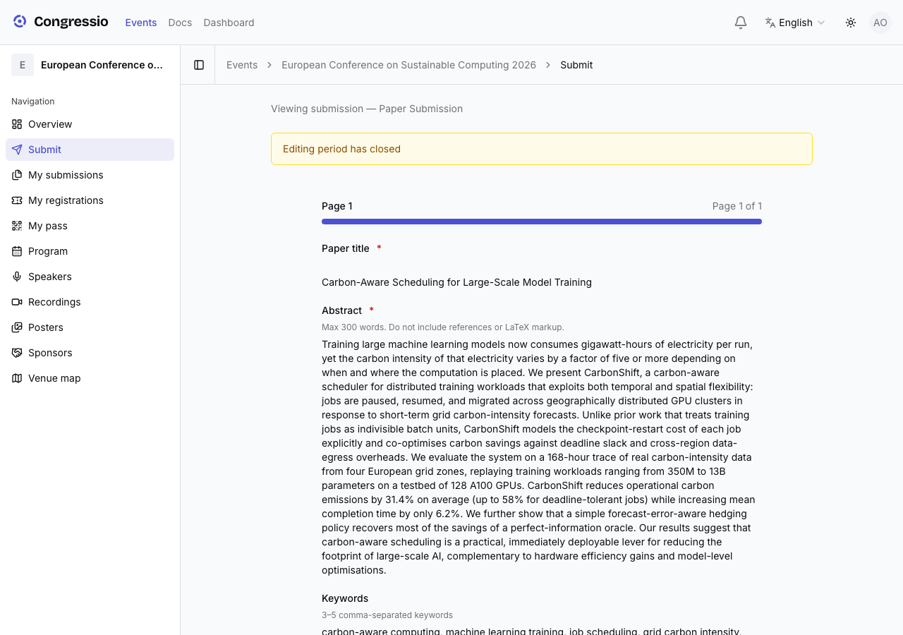Image resolution: width=903 pixels, height=635 pixels.
Task: Open the English language dropdown
Action: [x=795, y=23]
